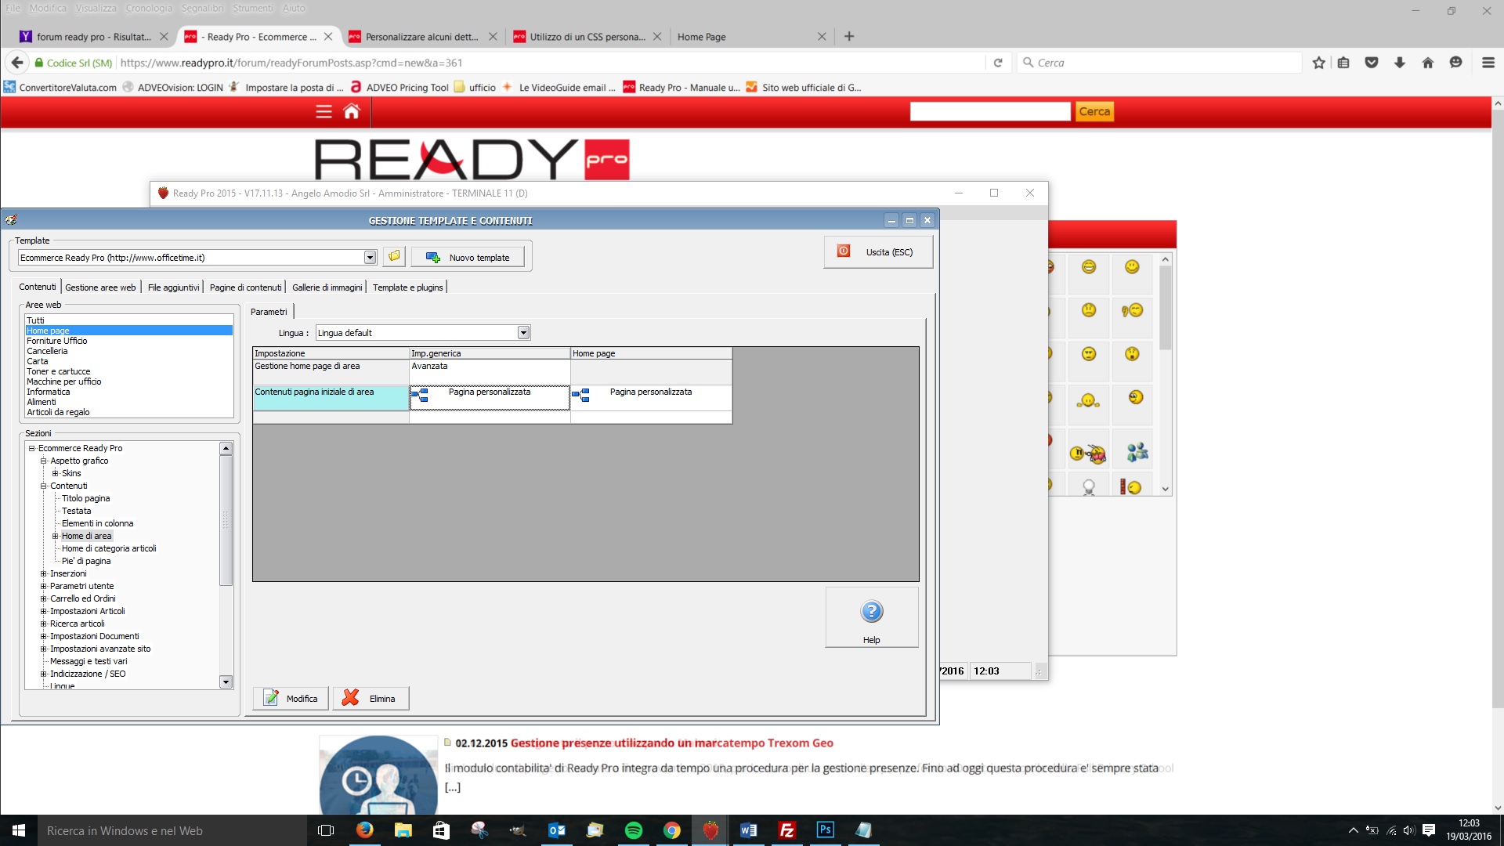Click Sezioni tree scrollbar up arrow
Screen dimensions: 1504x846
point(226,449)
